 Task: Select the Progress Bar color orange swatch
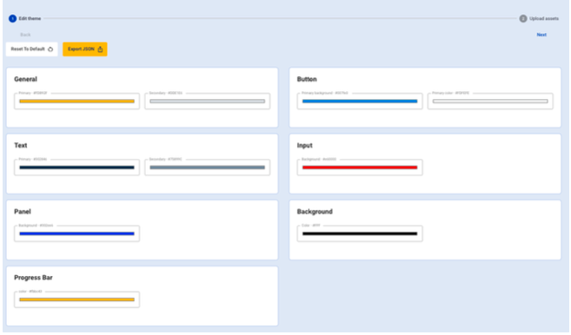76,299
